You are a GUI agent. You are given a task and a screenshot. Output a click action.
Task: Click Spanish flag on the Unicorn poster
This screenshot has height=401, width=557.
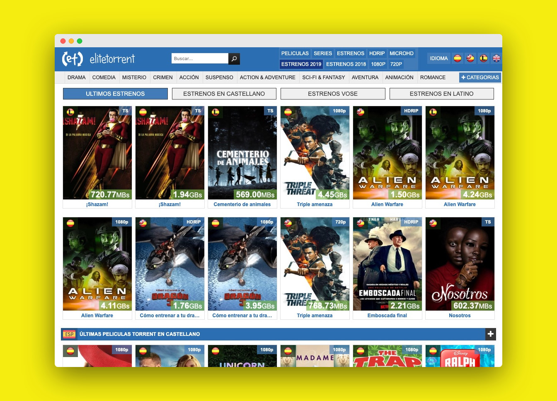pyautogui.click(x=216, y=351)
